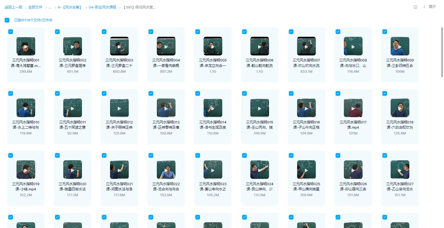The image size is (444, 228).
Task: Play the 三元风水指明020 video thumbnail
Action: (73, 170)
